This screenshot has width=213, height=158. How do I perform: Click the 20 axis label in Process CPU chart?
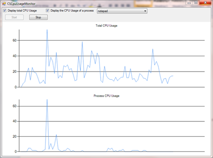15,136
